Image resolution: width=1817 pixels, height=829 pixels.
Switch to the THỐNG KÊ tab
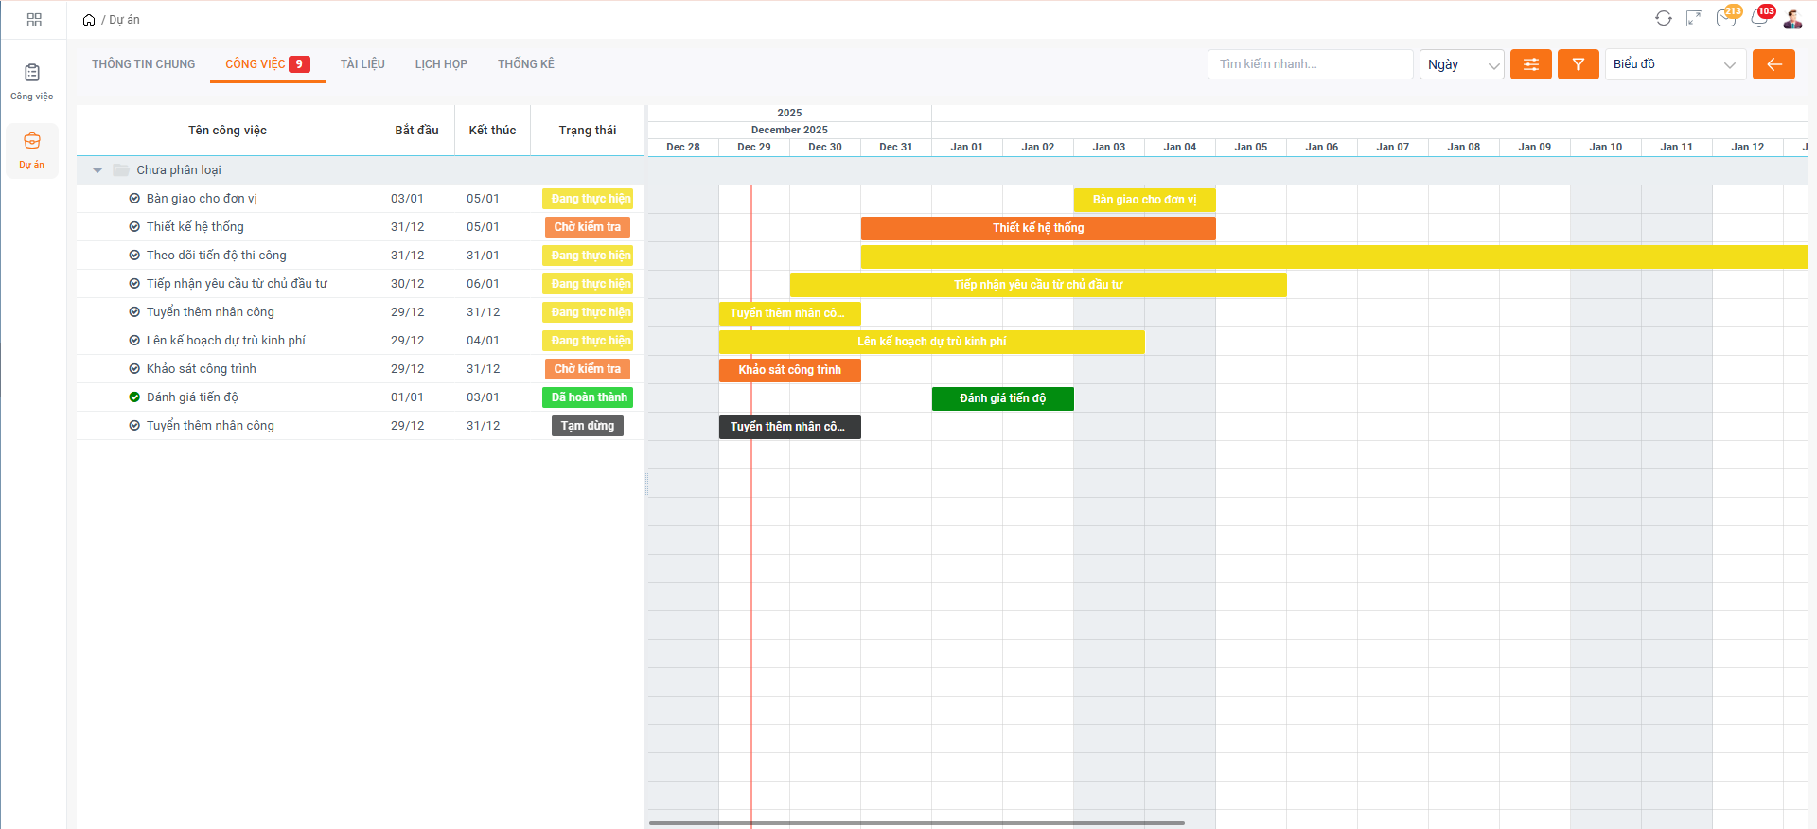[525, 64]
